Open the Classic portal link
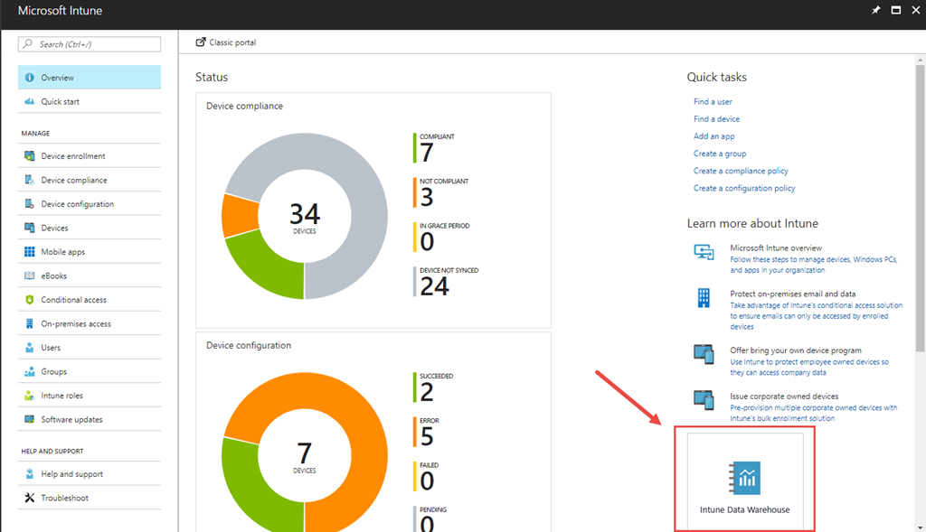 pos(226,42)
